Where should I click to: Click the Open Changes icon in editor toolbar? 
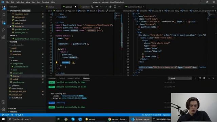pos(92,7)
